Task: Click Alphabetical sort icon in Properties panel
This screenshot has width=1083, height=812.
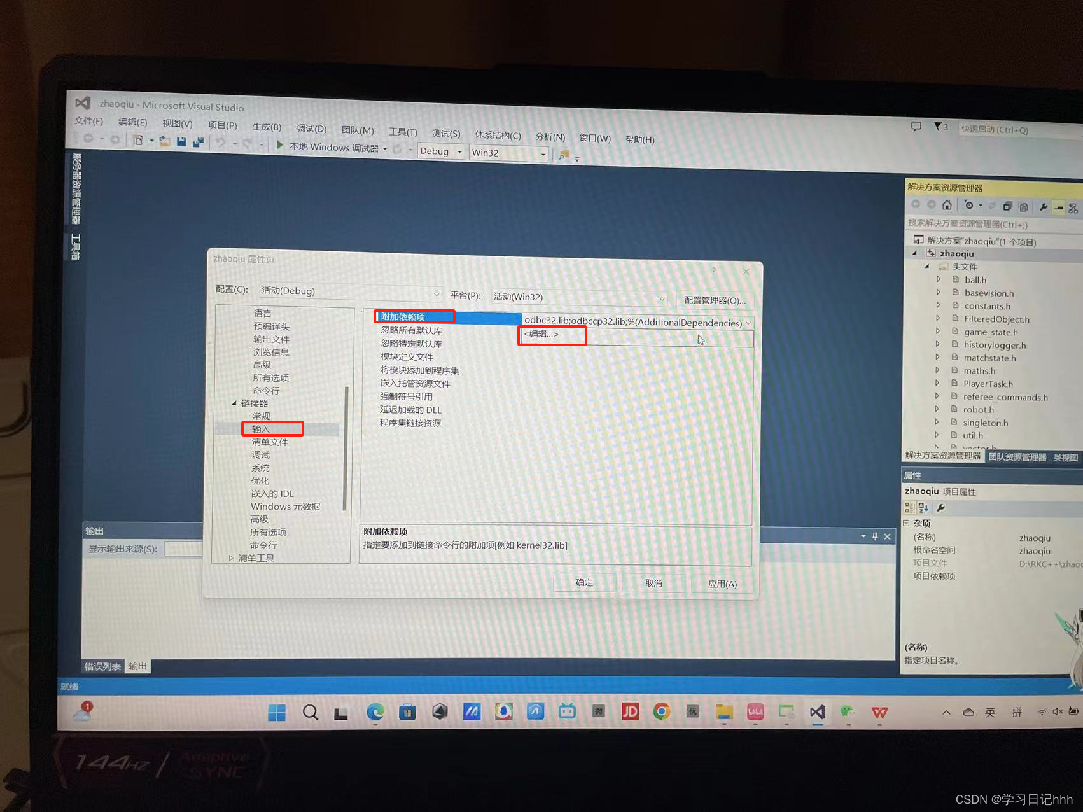Action: pyautogui.click(x=924, y=507)
